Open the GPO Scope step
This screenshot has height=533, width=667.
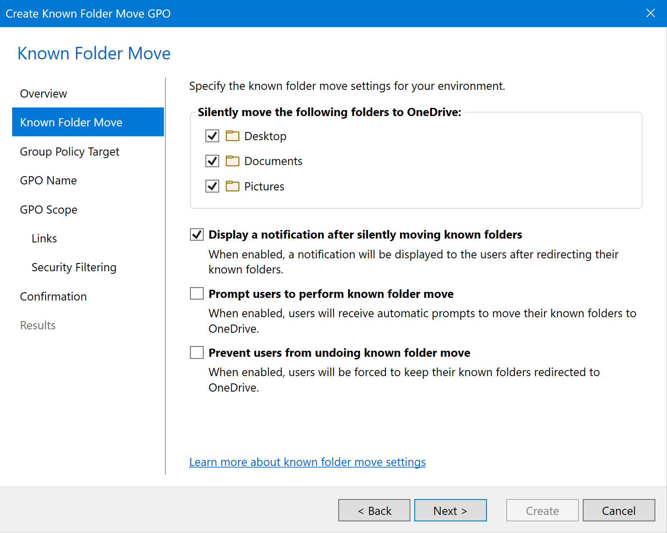49,210
